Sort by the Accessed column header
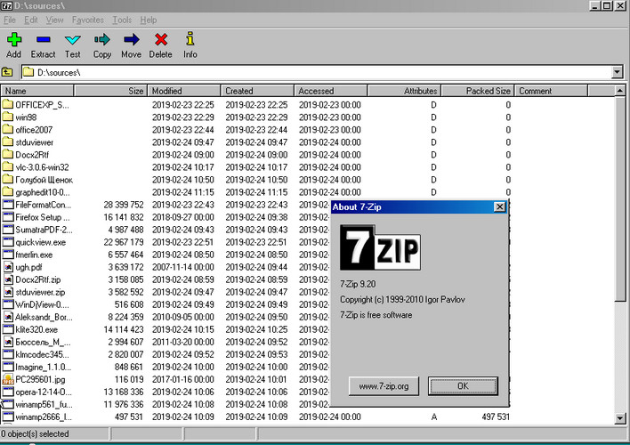 (x=331, y=91)
